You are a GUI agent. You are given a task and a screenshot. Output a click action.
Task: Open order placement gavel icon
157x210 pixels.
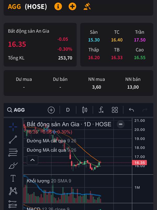coord(87,6)
